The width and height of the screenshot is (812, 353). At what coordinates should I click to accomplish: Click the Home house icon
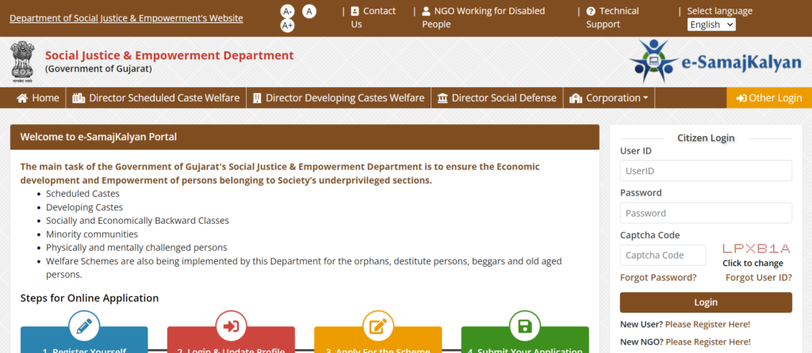[x=22, y=98]
